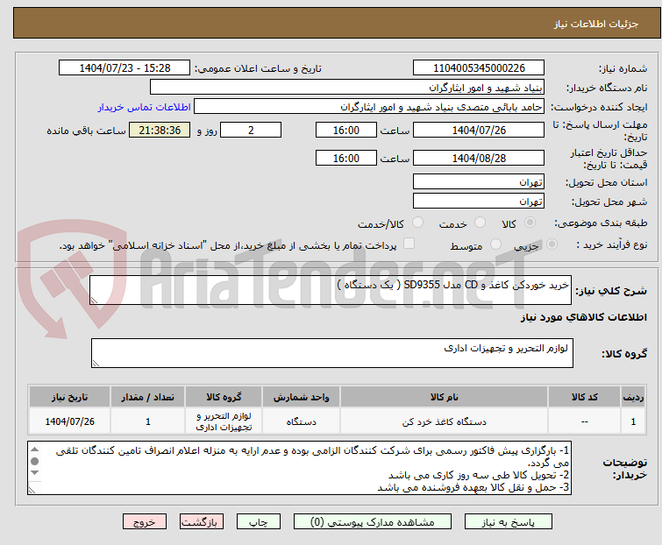Click the buyer notes scrollbar down arrow
This screenshot has height=545, width=662.
pyautogui.click(x=35, y=473)
